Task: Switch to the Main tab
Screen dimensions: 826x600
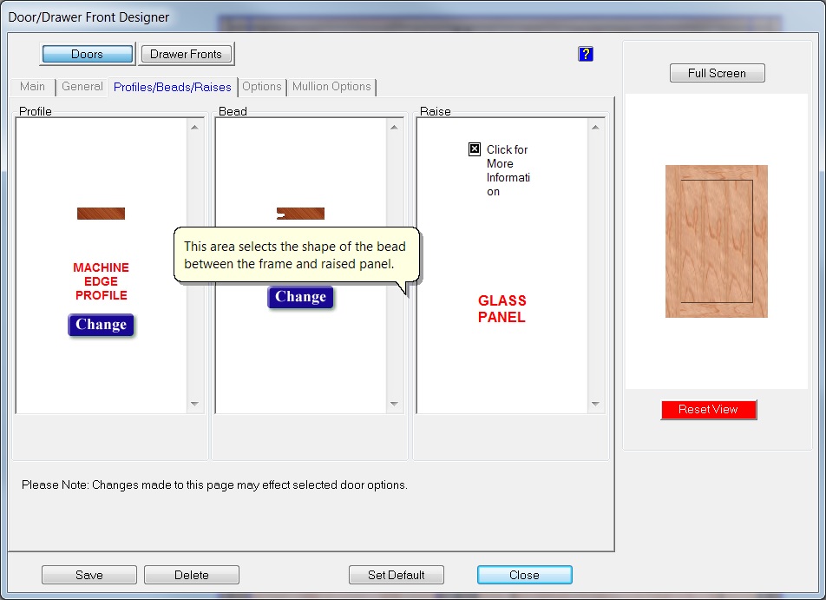Action: (32, 87)
